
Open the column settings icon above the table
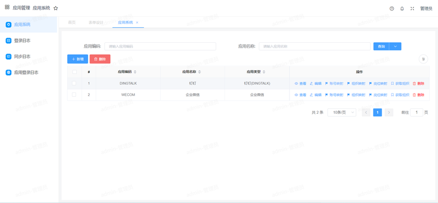click(423, 59)
